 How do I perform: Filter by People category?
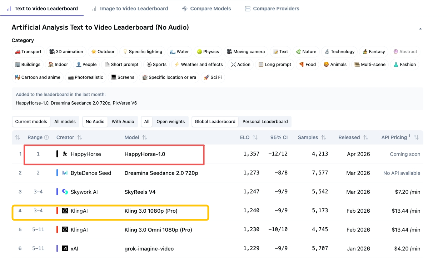pyautogui.click(x=86, y=65)
